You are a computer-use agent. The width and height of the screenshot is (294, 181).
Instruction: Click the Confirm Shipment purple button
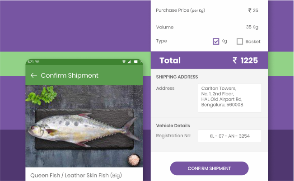click(x=209, y=168)
